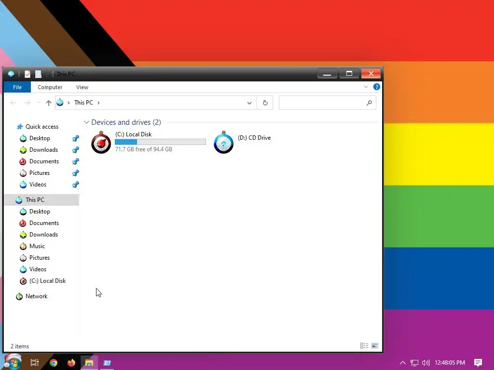Click the taskbar clock 12:48:05 PM
The image size is (494, 370).
coord(450,363)
